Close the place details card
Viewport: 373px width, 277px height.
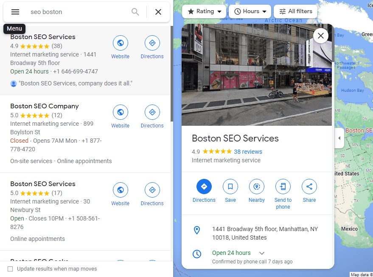tap(321, 36)
